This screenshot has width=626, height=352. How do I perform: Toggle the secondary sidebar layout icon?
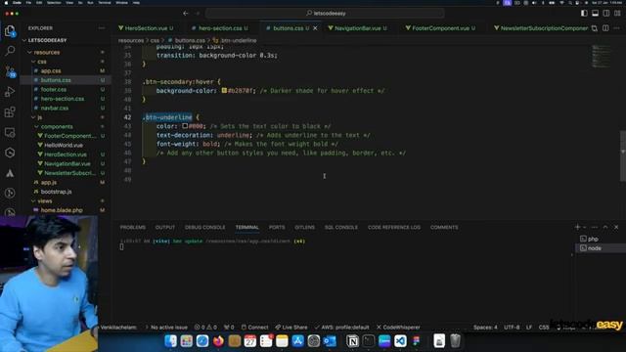[x=606, y=13]
